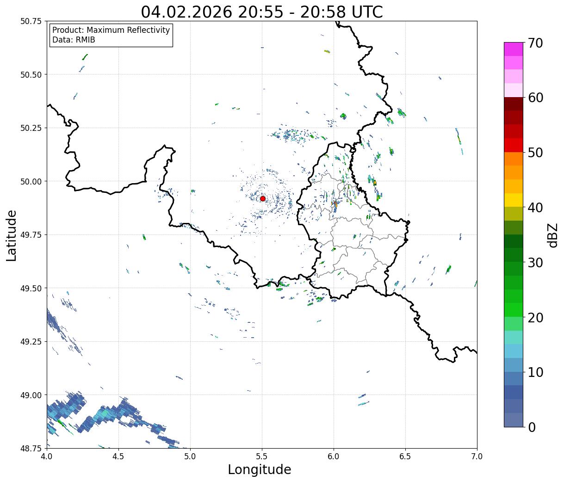564x481 pixels.
Task: Click the colorbar tick label 30
Action: click(535, 263)
